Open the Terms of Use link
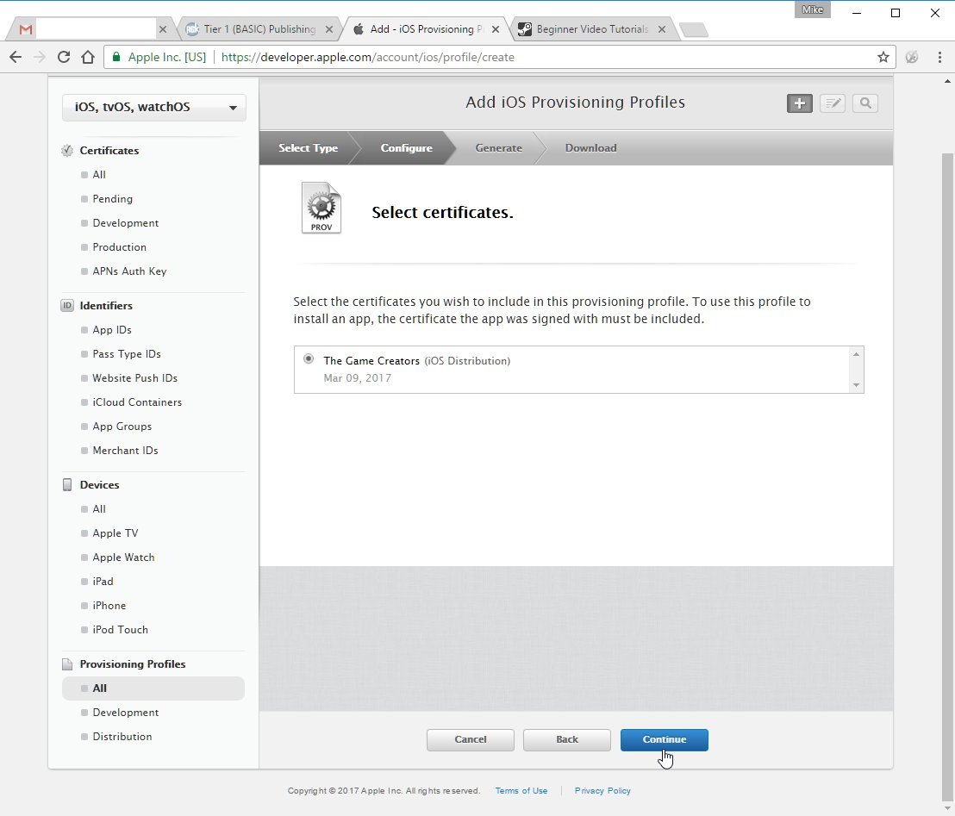955x816 pixels. pos(521,790)
